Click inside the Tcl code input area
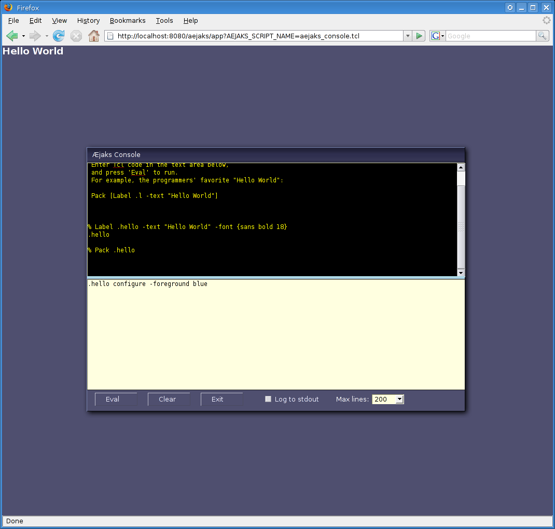This screenshot has width=555, height=529. click(275, 337)
